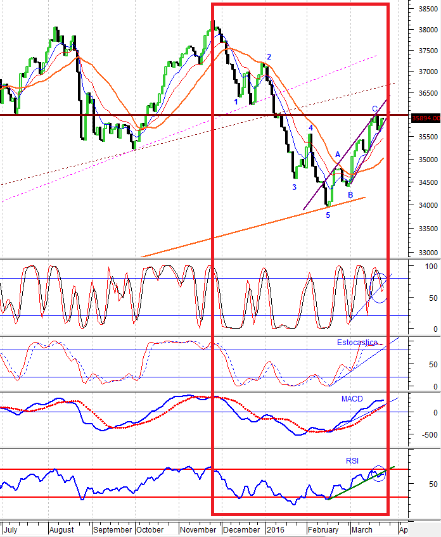Select the corrective wave C label

pos(375,109)
